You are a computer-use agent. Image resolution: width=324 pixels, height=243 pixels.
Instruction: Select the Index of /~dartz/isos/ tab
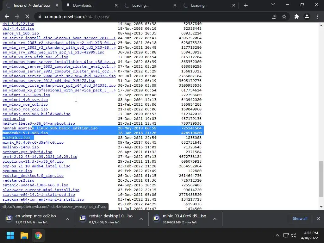click(32, 5)
